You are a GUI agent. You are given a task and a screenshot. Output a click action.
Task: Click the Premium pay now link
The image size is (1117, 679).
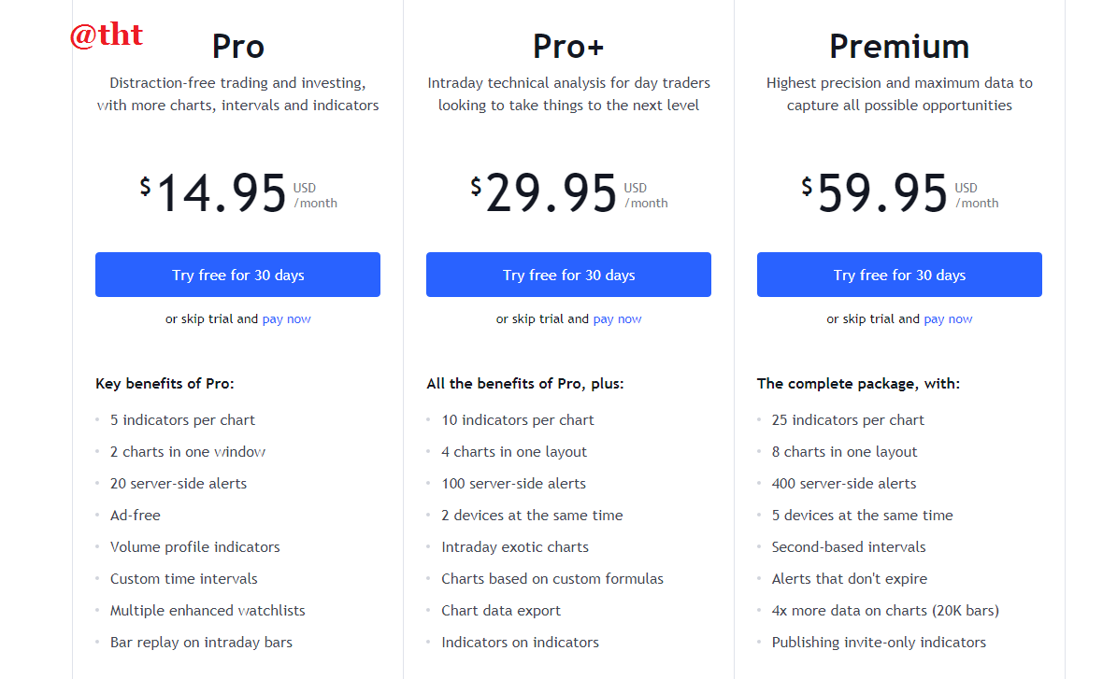point(948,318)
